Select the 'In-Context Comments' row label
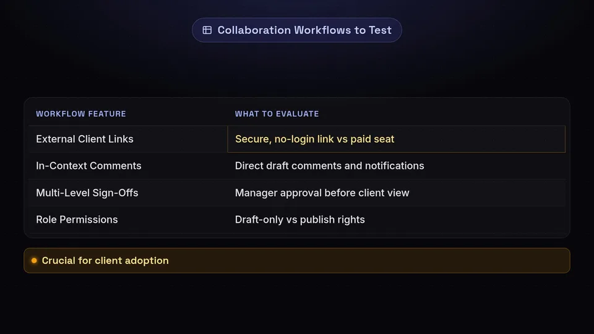594x334 pixels. coord(88,166)
